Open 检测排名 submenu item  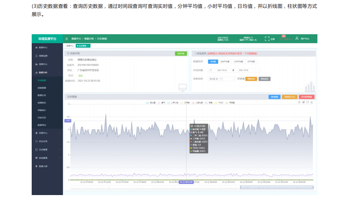coord(42,103)
